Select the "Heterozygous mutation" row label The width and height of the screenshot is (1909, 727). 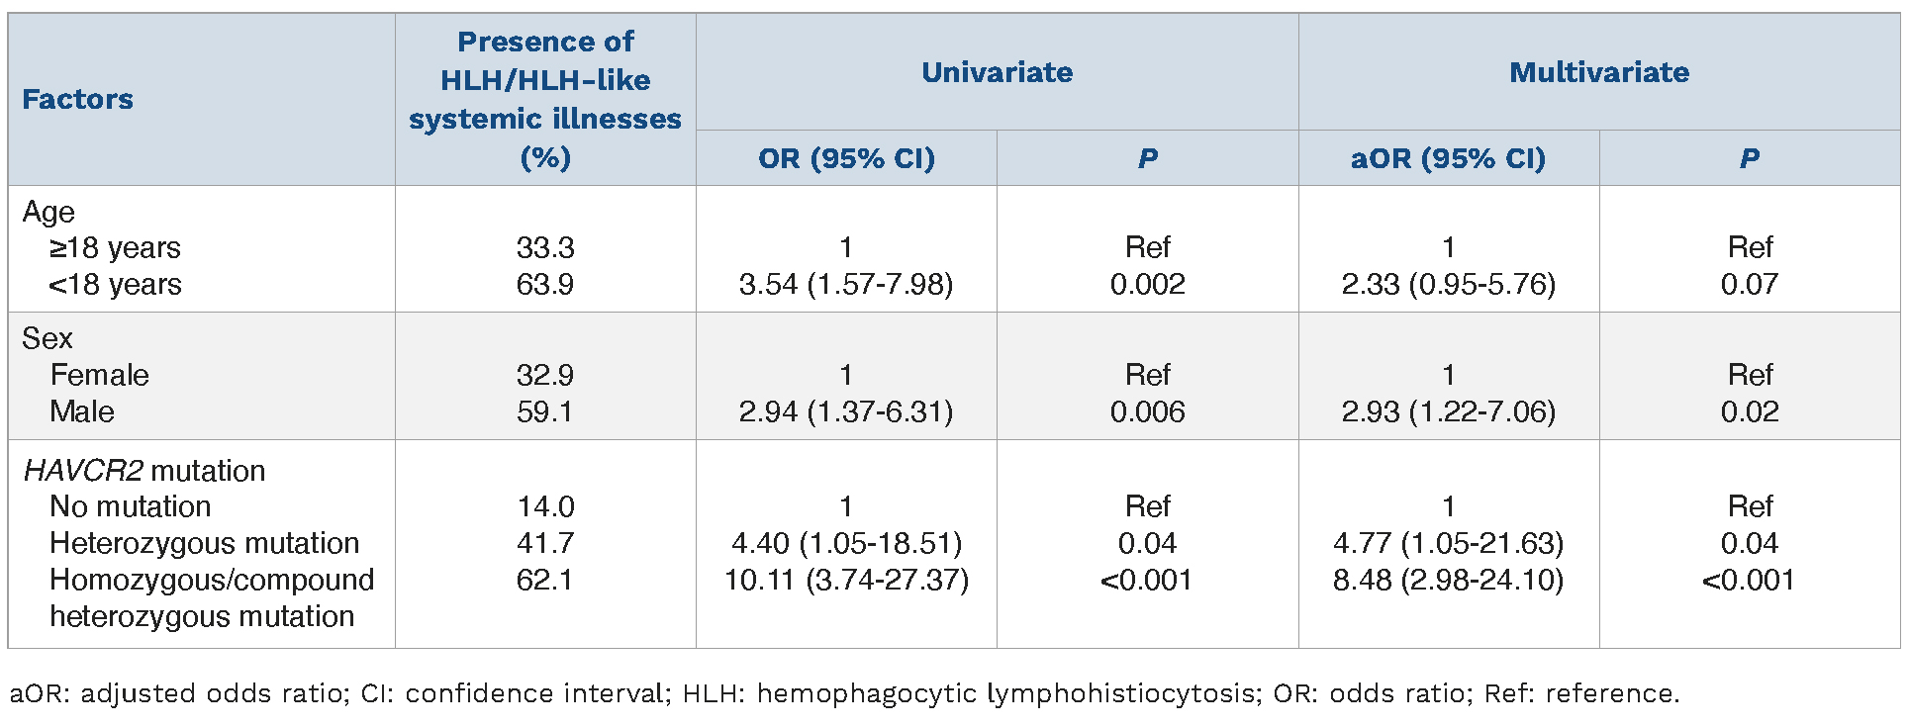click(x=204, y=543)
